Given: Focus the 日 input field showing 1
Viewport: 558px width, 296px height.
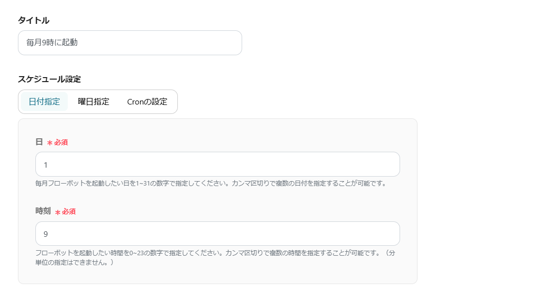Looking at the screenshot, I should point(217,164).
